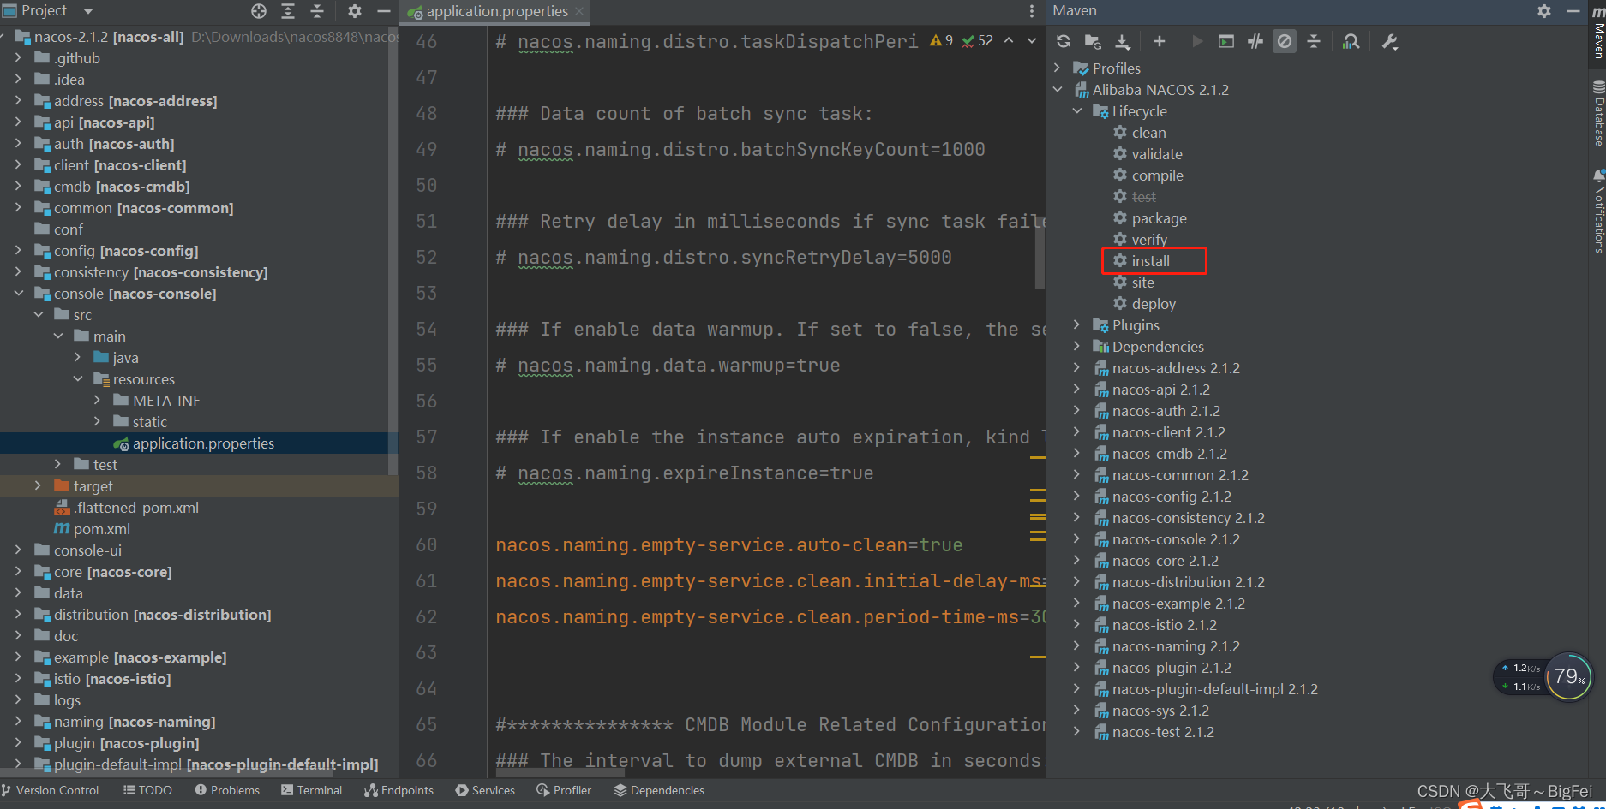Collapse console [nacos-console] folder
This screenshot has width=1606, height=809.
tap(18, 293)
